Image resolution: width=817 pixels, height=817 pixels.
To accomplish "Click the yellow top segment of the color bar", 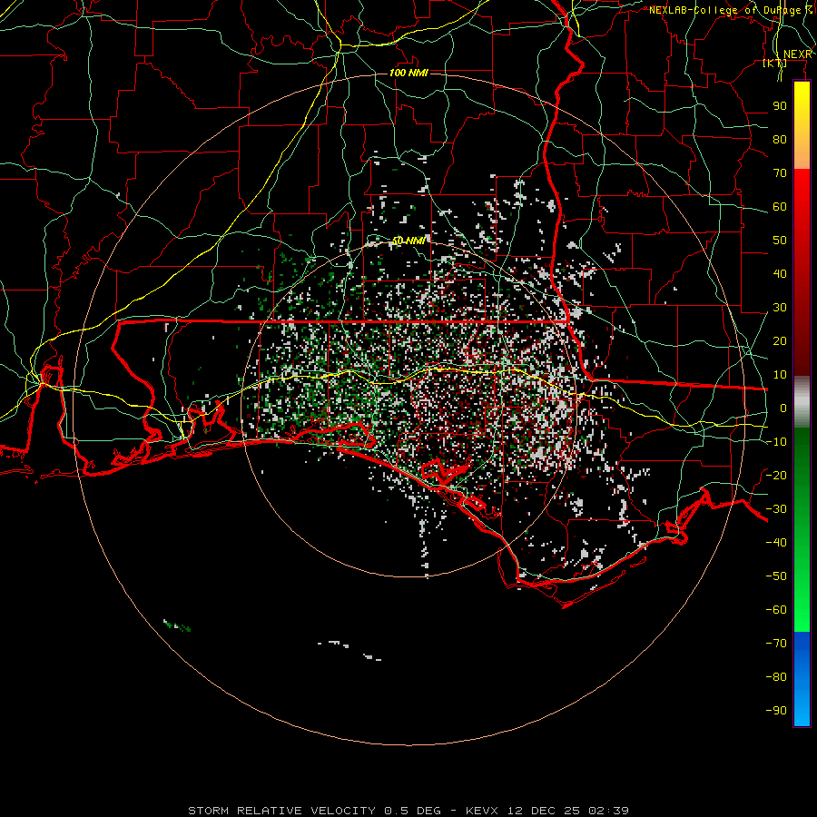I will click(802, 125).
